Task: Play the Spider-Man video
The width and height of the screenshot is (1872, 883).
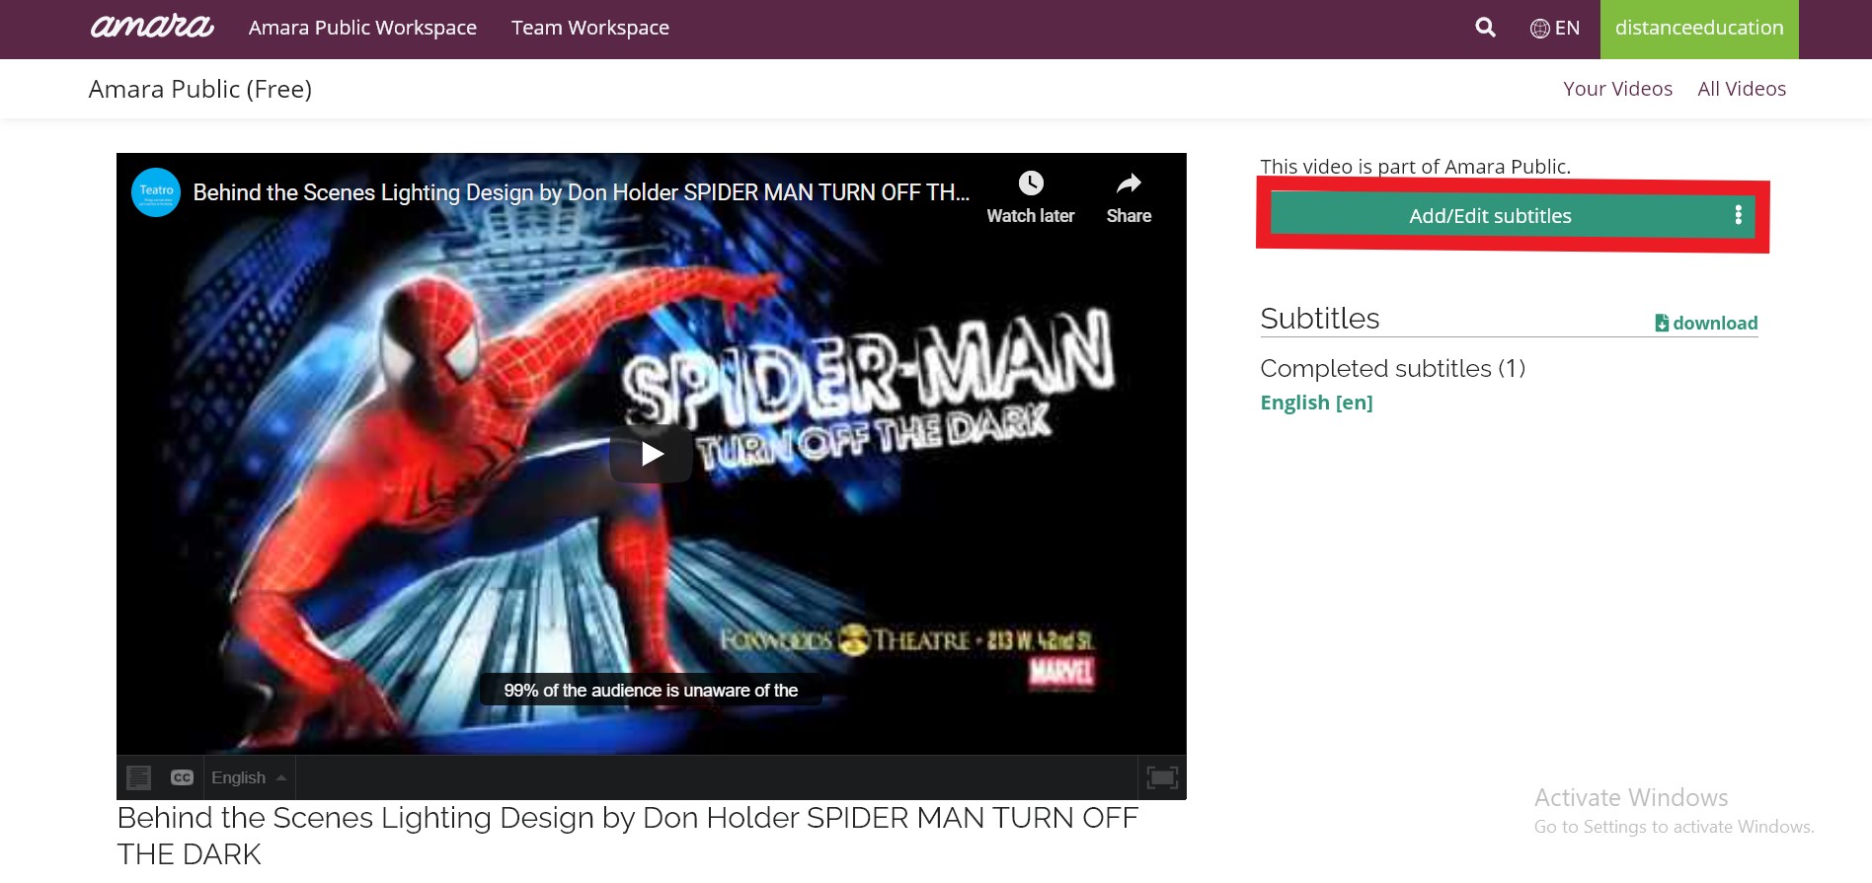Action: (652, 454)
